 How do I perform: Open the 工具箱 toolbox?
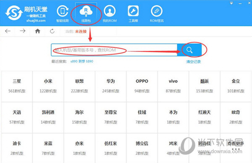pos(133,14)
